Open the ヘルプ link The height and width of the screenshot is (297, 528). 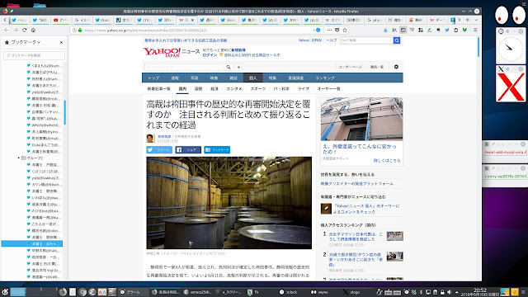pyautogui.click(x=332, y=40)
